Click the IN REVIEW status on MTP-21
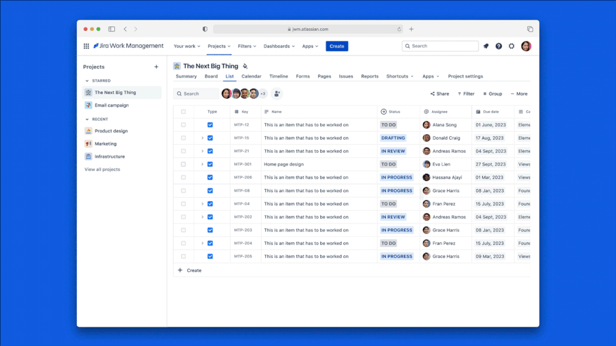This screenshot has width=616, height=346. 393,151
